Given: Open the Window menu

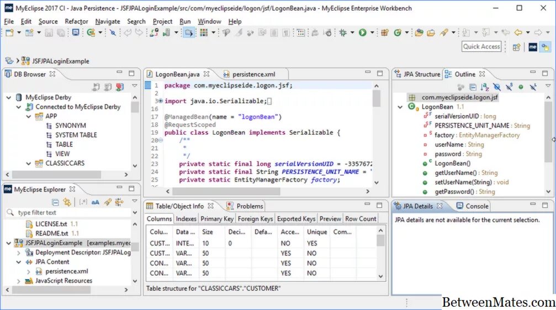Looking at the screenshot, I should pyautogui.click(x=209, y=22).
